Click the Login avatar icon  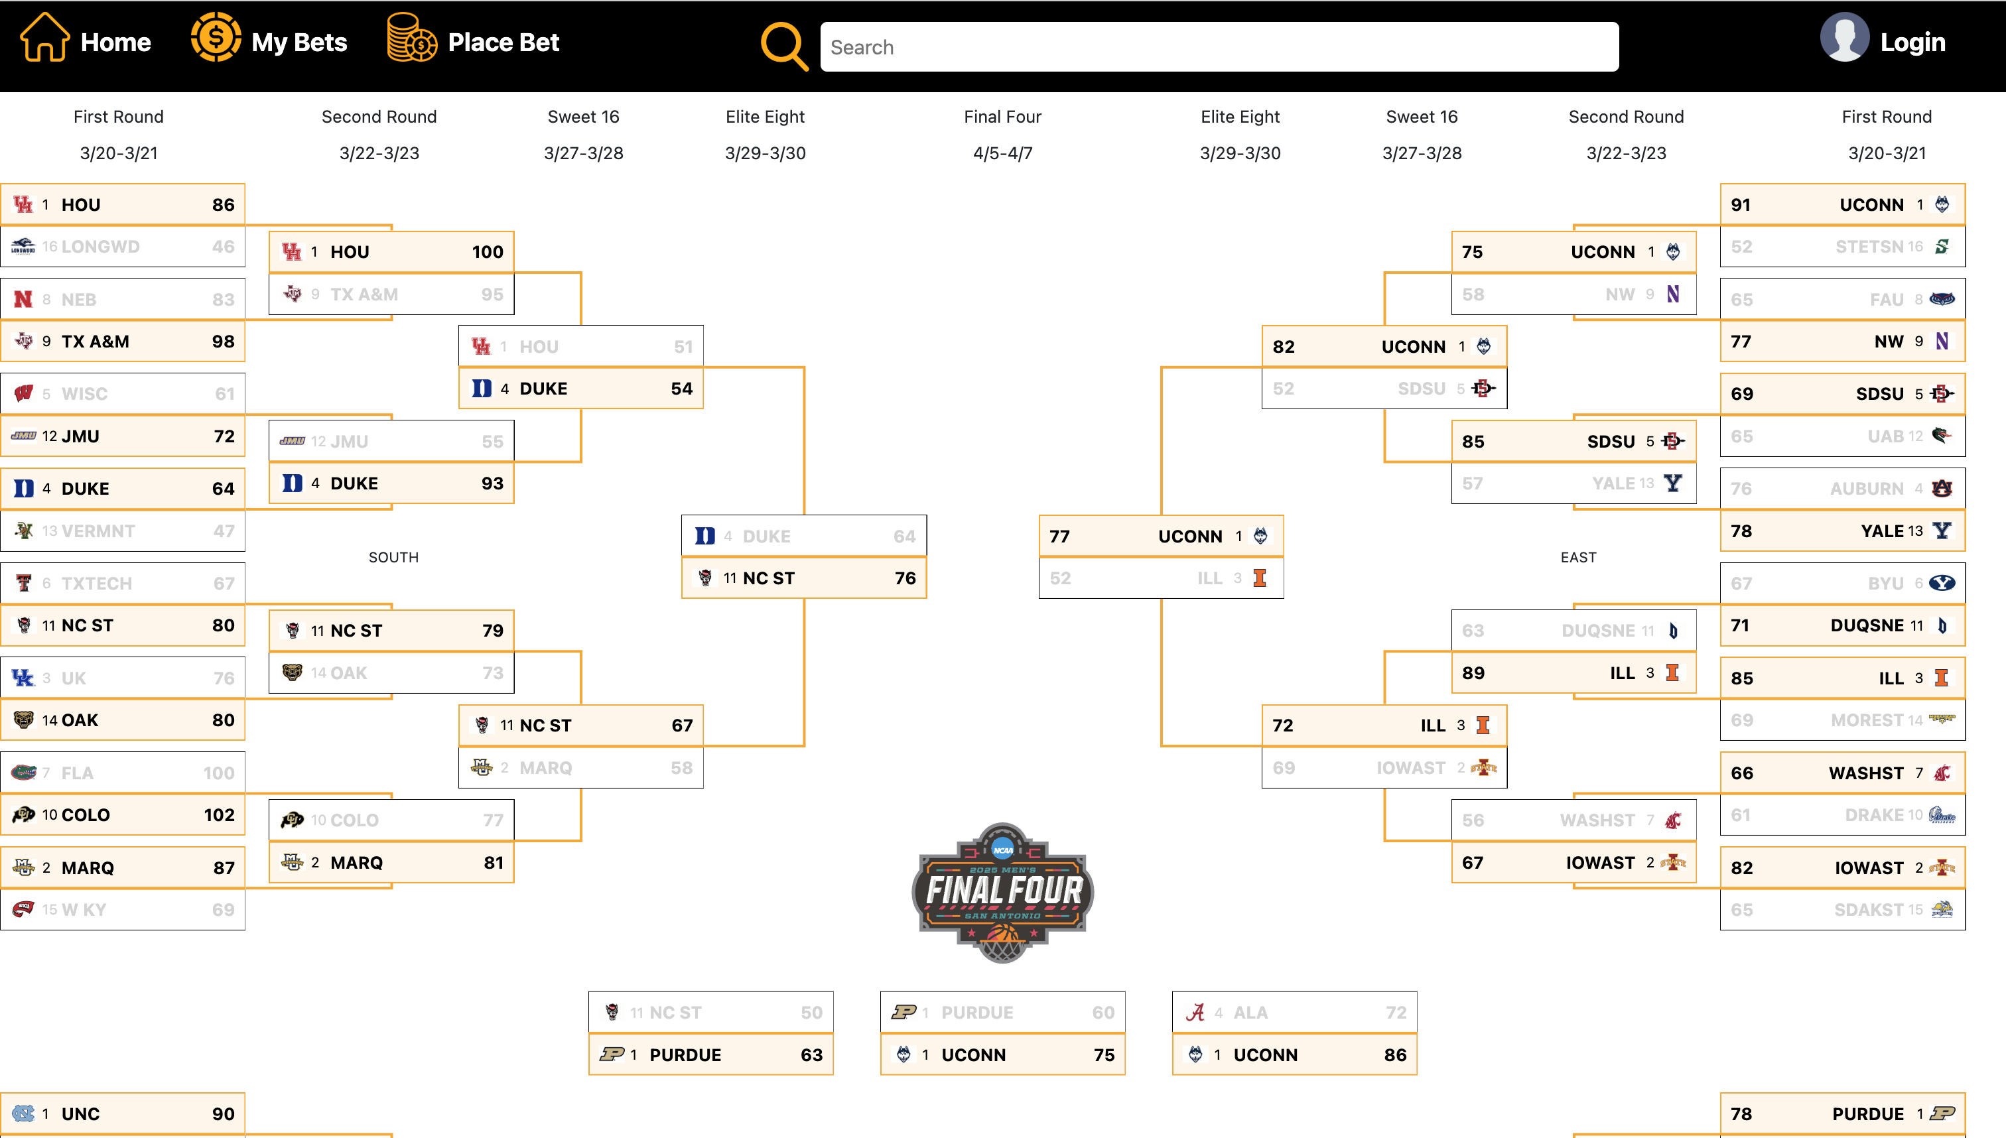1845,38
